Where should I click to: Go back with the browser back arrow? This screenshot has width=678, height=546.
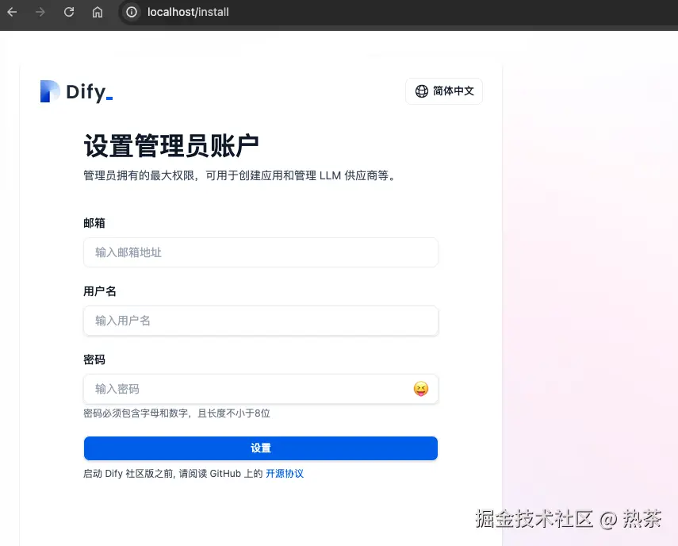click(12, 12)
